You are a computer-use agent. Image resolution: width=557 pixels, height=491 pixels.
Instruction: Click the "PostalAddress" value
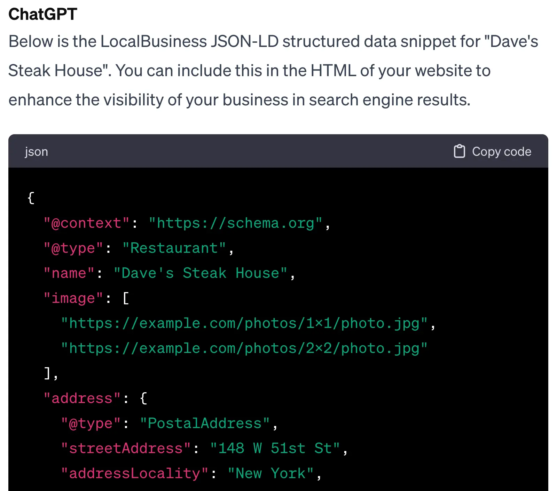tap(205, 424)
